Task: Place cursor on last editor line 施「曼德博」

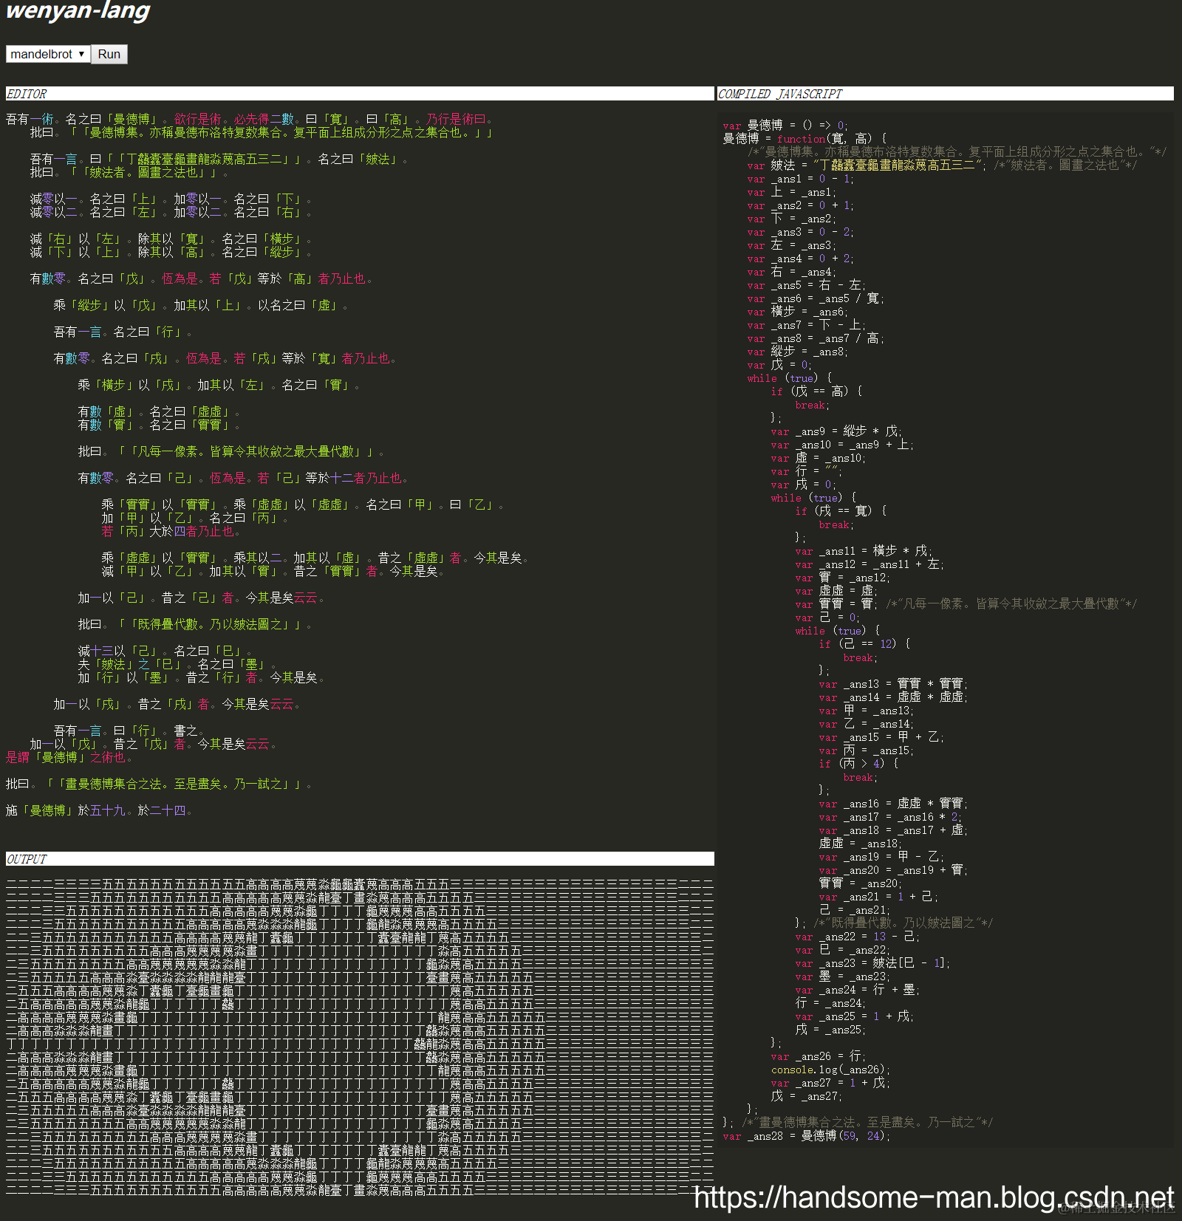Action: [x=100, y=810]
